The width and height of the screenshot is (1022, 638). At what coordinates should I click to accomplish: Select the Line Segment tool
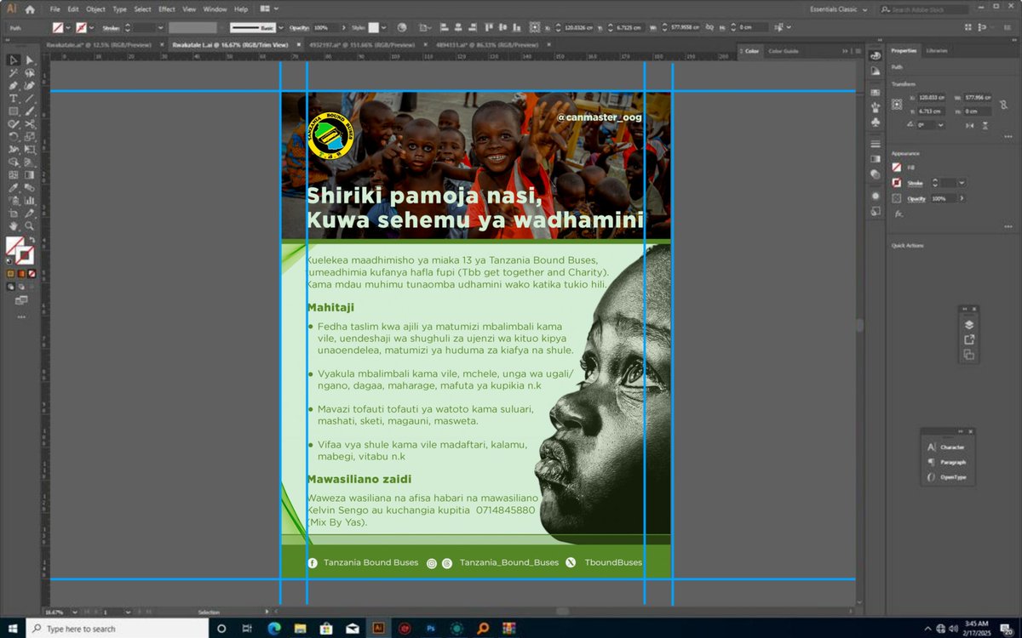pos(29,98)
